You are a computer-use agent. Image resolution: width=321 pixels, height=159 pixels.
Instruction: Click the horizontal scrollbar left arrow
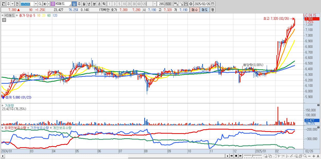point(3,156)
